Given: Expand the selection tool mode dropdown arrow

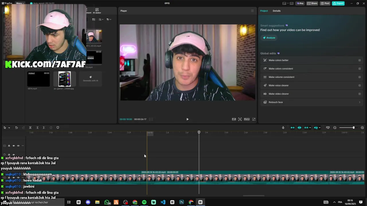Looking at the screenshot, I should point(9,128).
